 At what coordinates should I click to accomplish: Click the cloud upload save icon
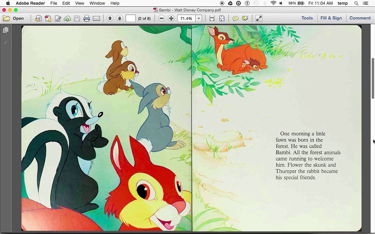67,19
